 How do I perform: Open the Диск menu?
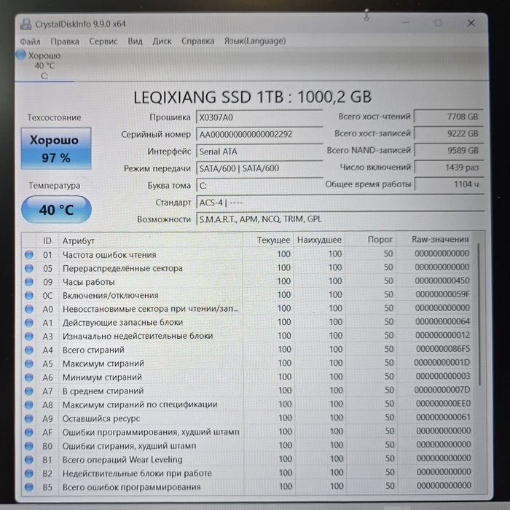pos(162,42)
